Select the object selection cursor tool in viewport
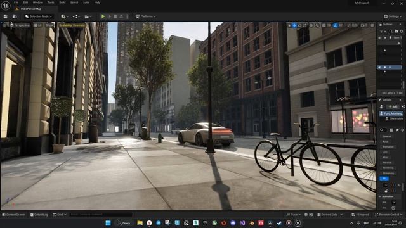 pos(289,25)
